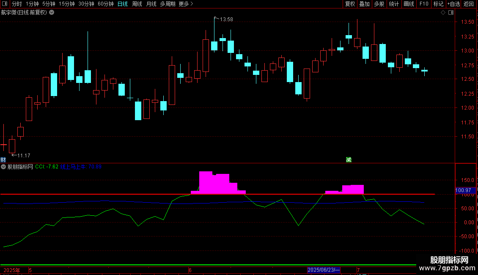Open the 股朋指标网 indicator dropdown arrow
The height and width of the screenshot is (275, 478).
[3, 167]
